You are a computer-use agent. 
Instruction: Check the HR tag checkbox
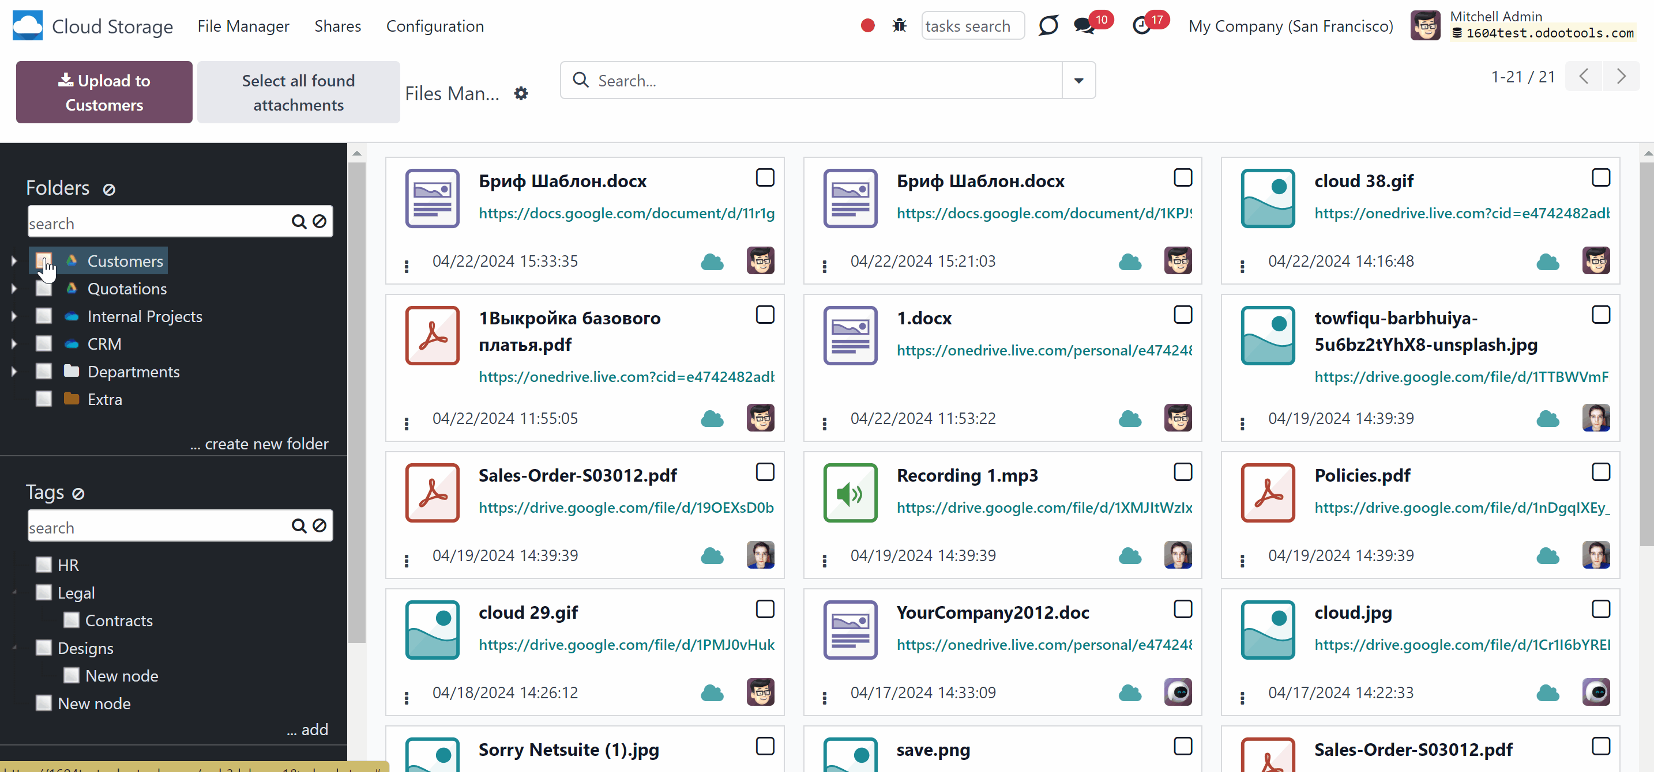pyautogui.click(x=44, y=565)
